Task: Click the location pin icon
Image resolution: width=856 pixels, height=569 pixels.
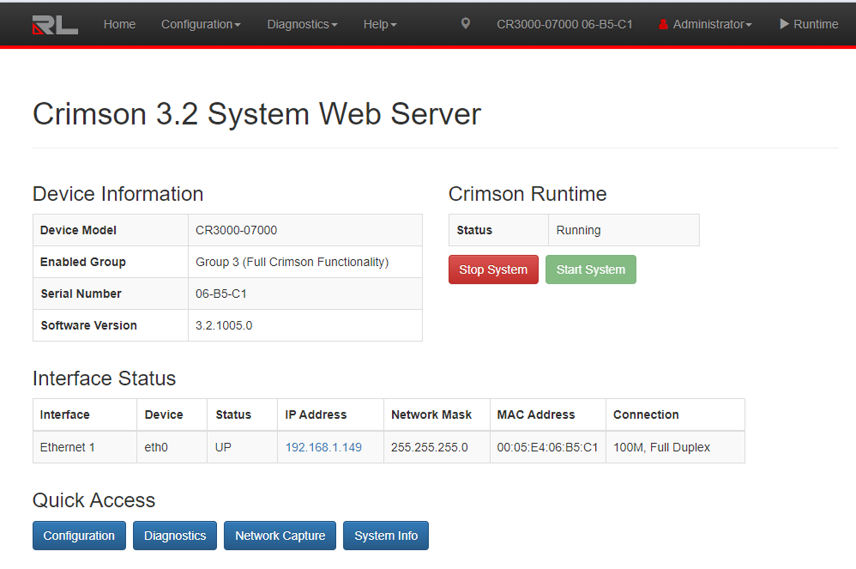Action: 465,24
